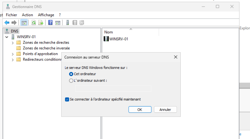Click the show/hide action pane icon
This screenshot has width=250, height=139.
point(57,23)
